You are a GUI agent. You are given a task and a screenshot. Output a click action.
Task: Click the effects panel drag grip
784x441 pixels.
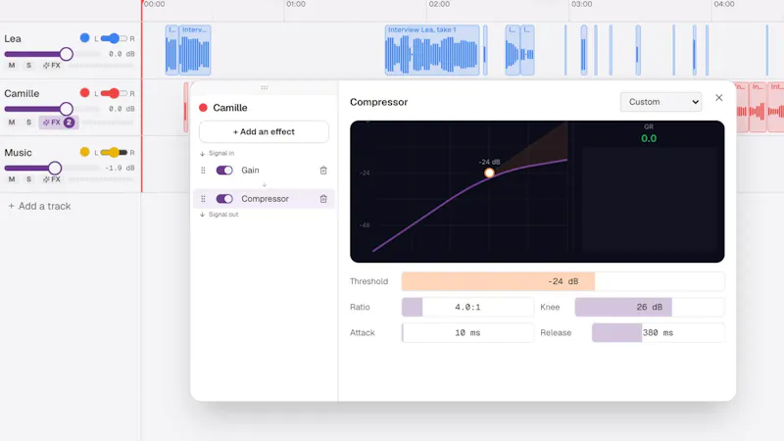[264, 87]
